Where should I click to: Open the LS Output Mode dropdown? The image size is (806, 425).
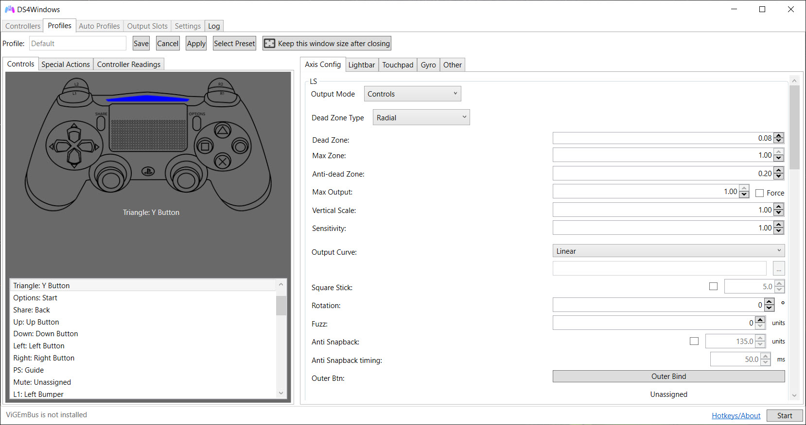(412, 94)
